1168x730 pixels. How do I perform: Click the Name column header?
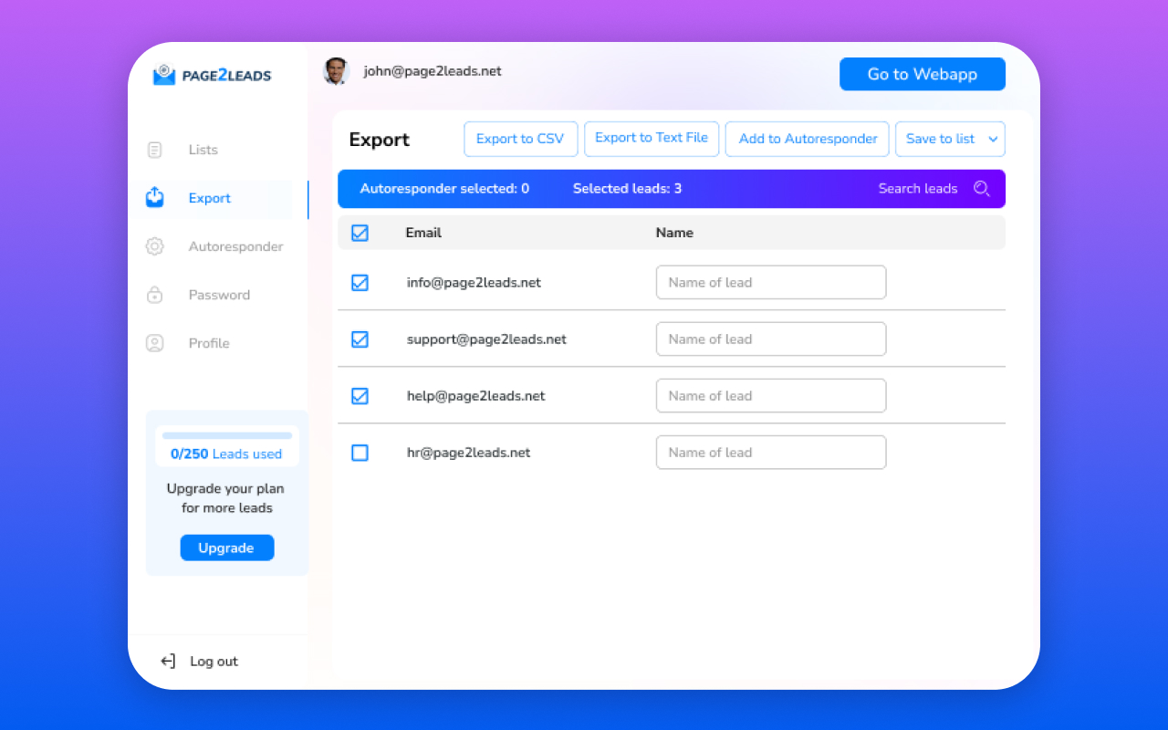[674, 233]
